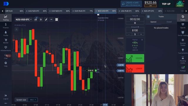Viewport: 188px width, 106px height.
Task: Open Tournaments panel
Action: coord(183,51)
